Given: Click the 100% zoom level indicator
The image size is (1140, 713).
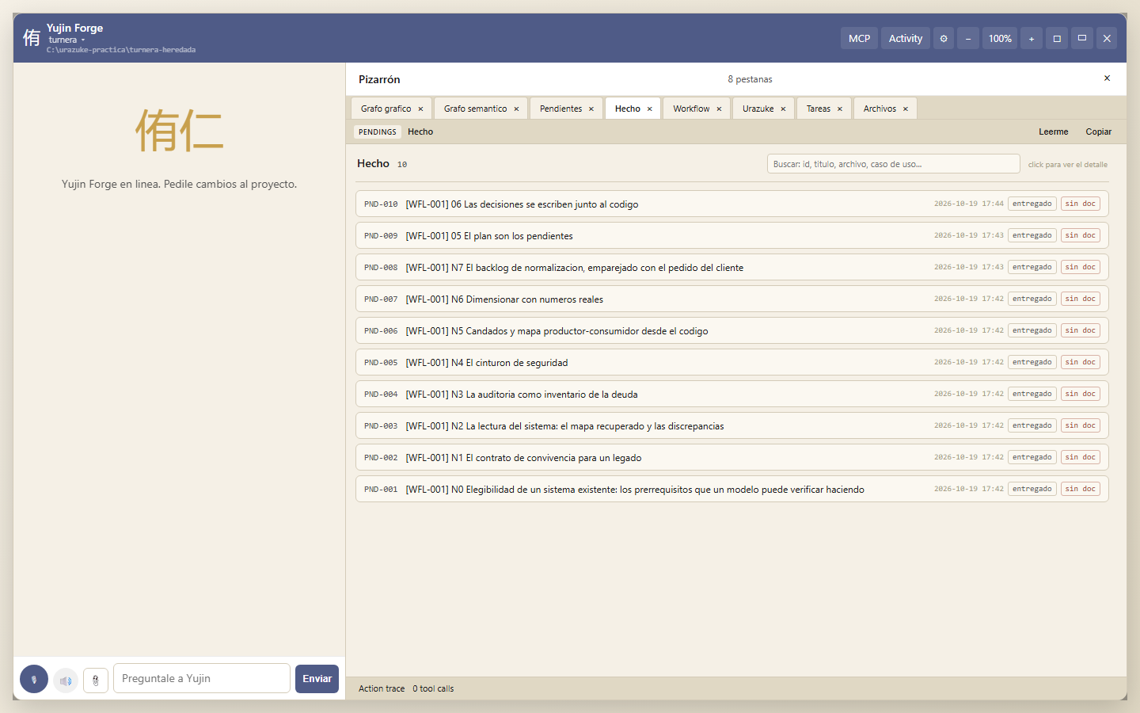Looking at the screenshot, I should pyautogui.click(x=1000, y=38).
